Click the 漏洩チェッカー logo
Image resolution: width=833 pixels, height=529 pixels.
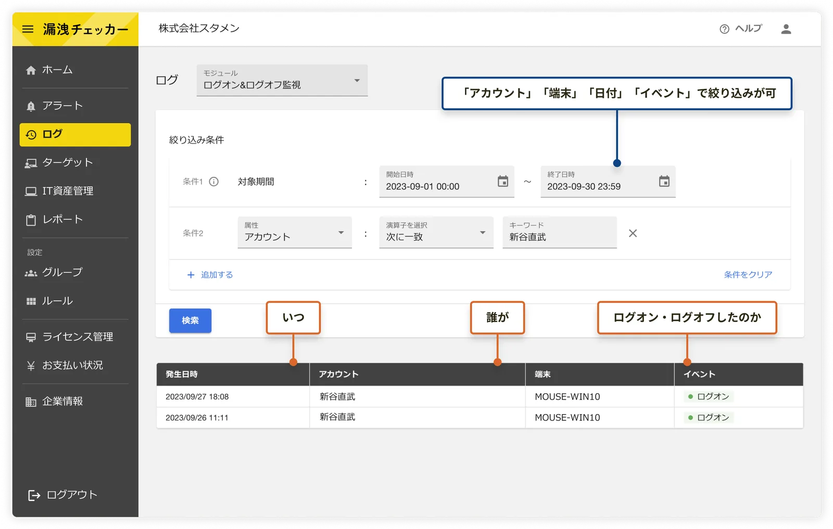click(86, 29)
